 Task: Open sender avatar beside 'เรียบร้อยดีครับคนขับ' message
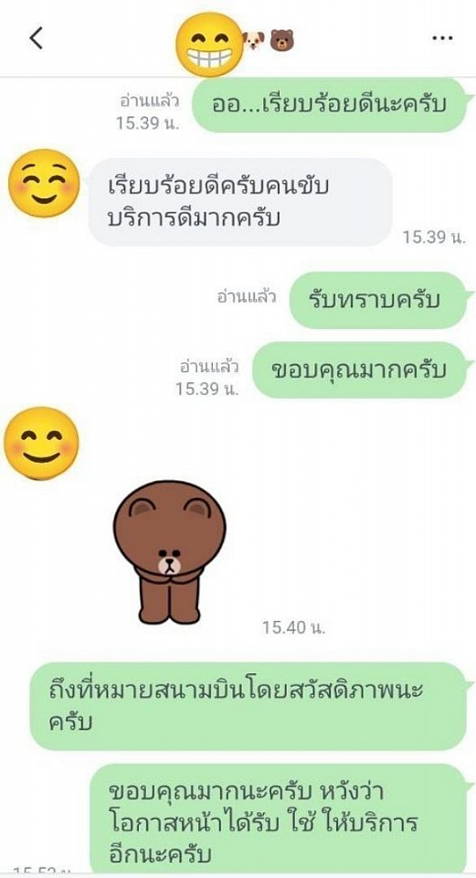pyautogui.click(x=44, y=183)
